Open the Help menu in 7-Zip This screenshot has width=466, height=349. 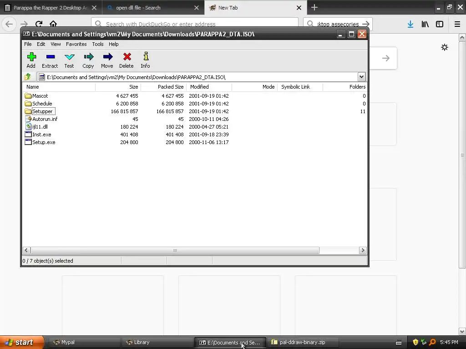click(x=113, y=44)
